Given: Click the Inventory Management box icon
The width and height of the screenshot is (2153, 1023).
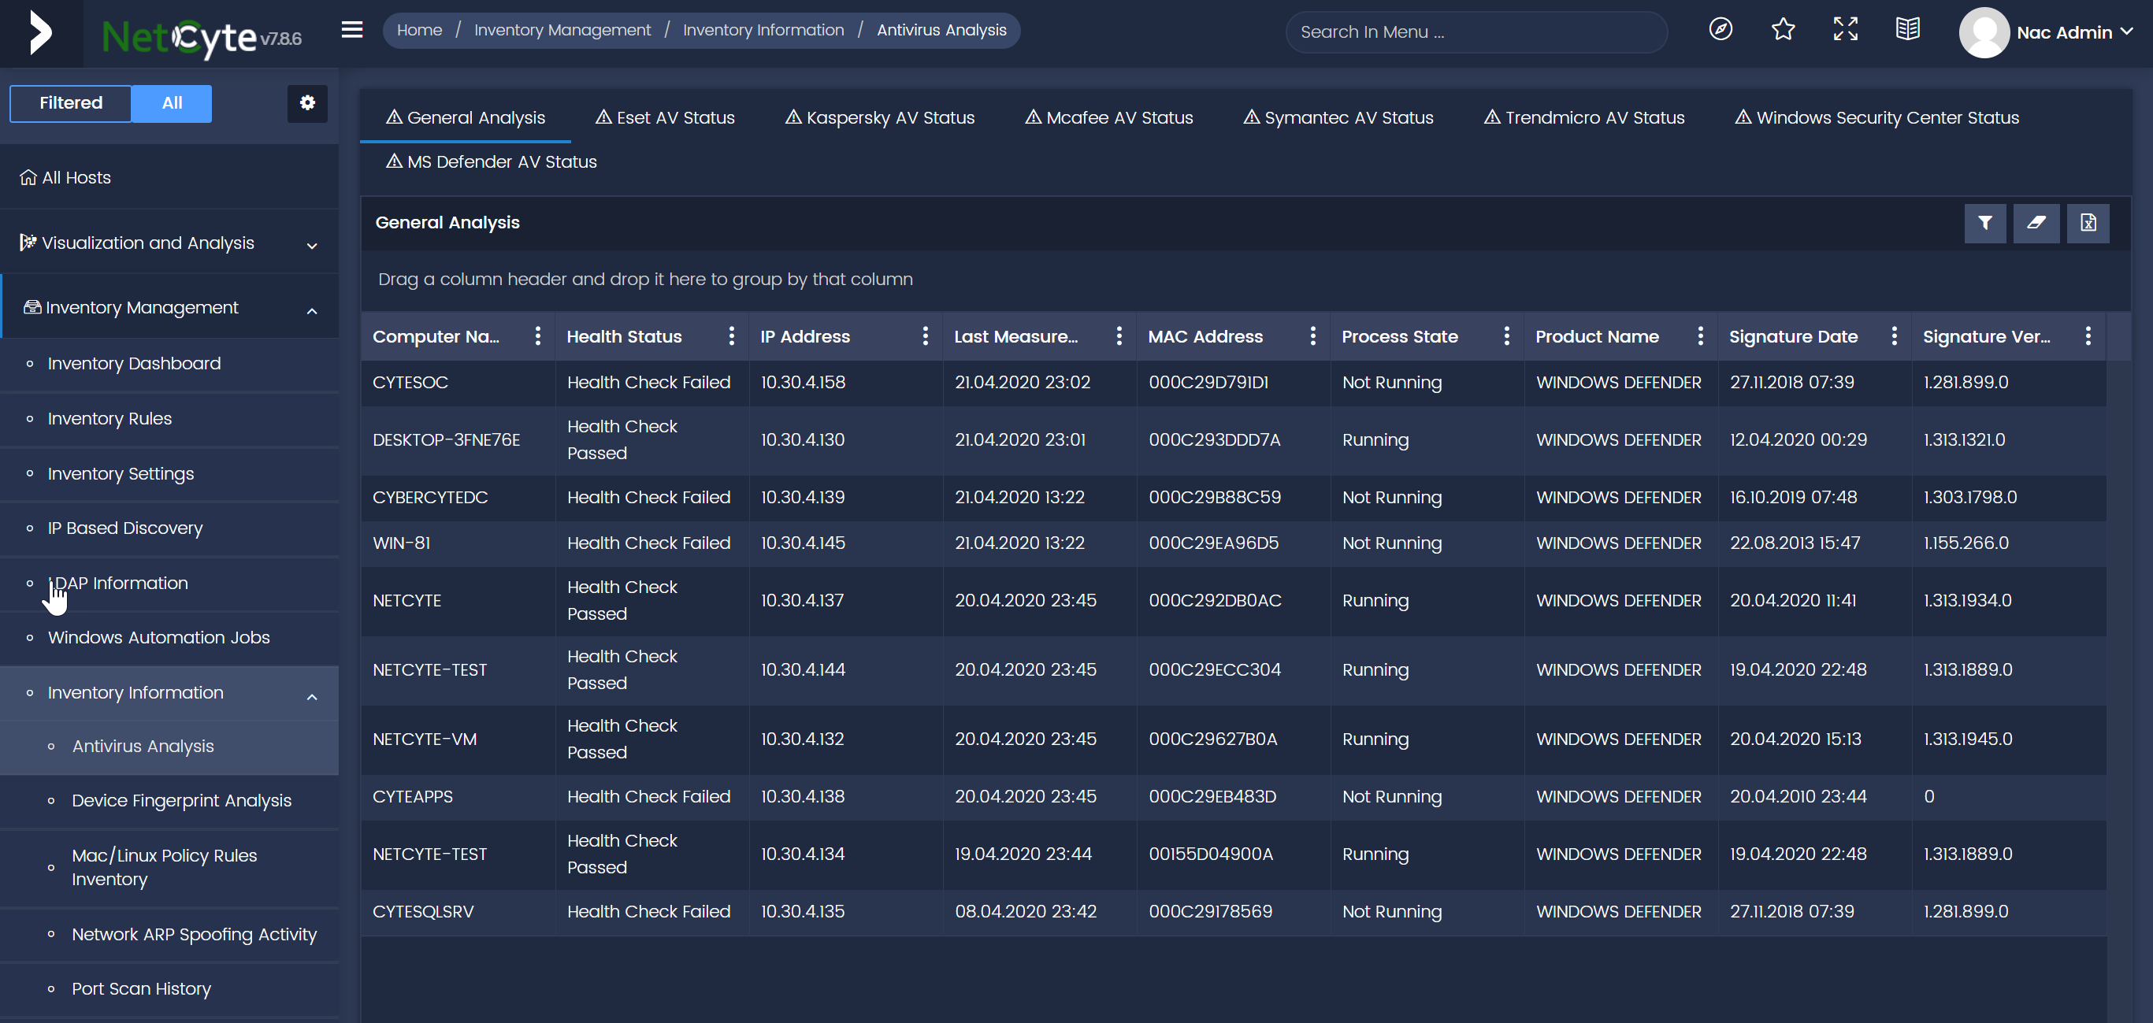Looking at the screenshot, I should point(32,308).
